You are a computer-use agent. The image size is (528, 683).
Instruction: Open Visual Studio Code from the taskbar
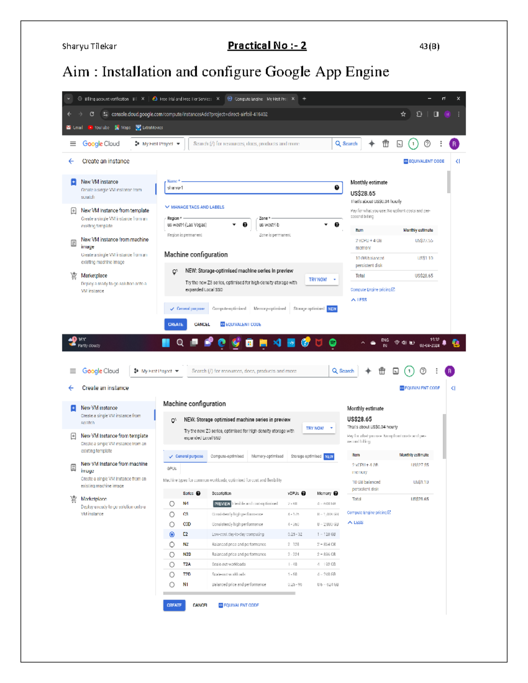[277, 343]
